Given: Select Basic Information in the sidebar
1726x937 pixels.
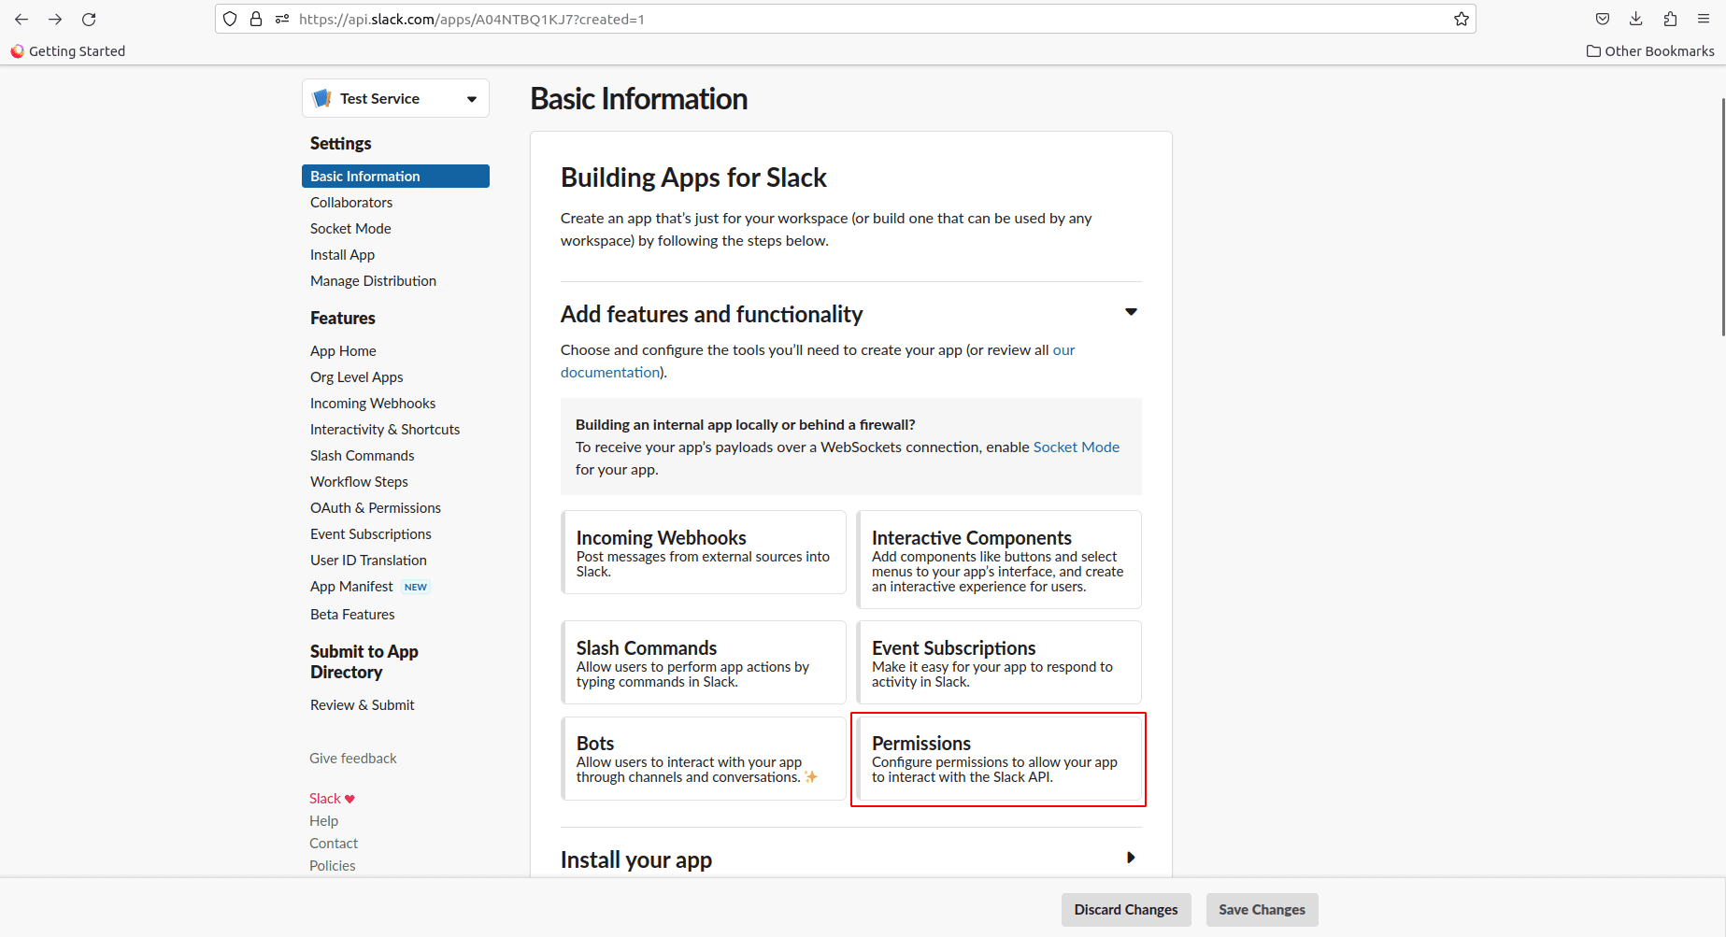Looking at the screenshot, I should coord(395,176).
